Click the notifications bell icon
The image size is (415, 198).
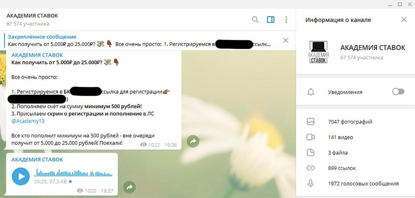311,92
